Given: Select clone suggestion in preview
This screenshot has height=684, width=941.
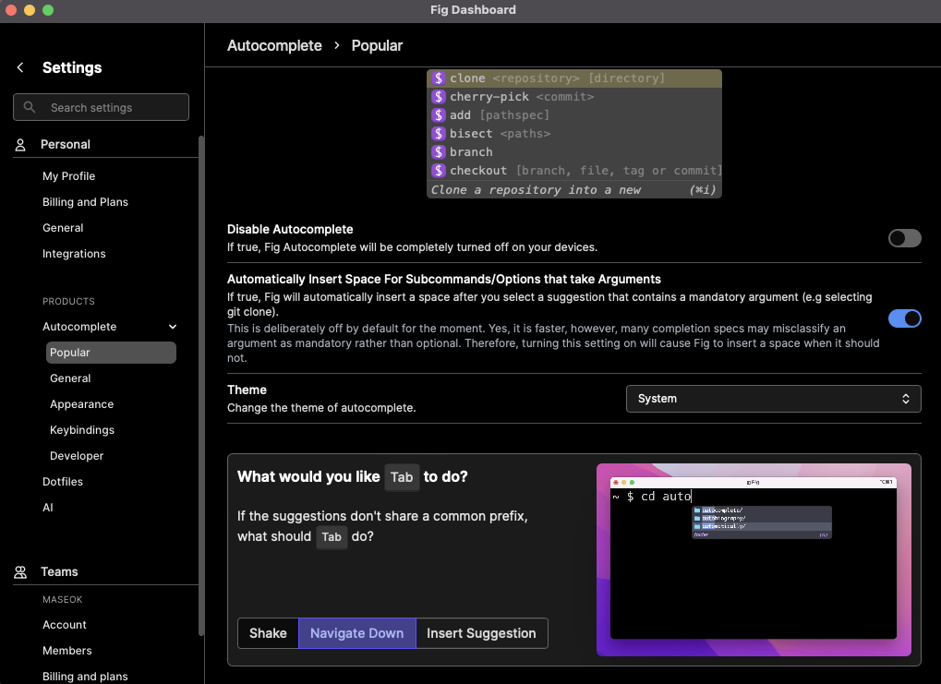Looking at the screenshot, I should 574,78.
